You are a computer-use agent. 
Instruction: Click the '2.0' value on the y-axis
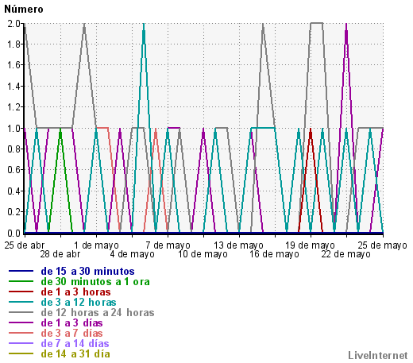pyautogui.click(x=14, y=24)
